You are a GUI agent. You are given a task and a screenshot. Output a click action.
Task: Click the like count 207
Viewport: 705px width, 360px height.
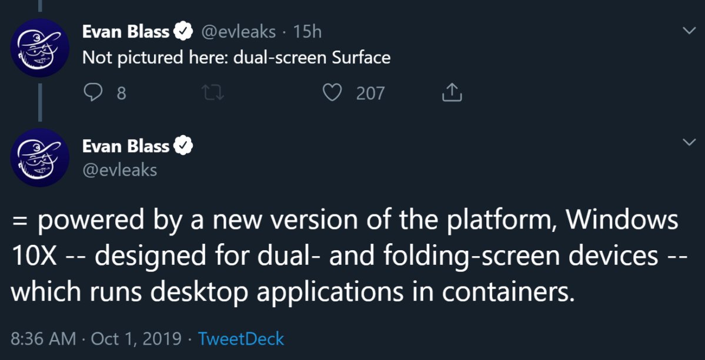(x=370, y=93)
